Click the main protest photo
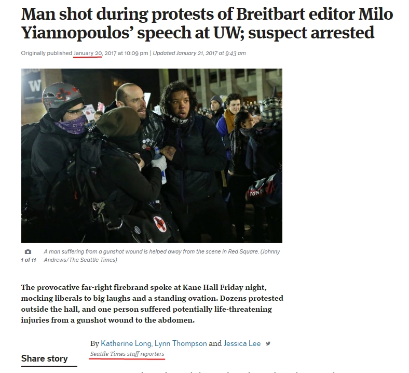This screenshot has height=373, width=409. point(152,155)
